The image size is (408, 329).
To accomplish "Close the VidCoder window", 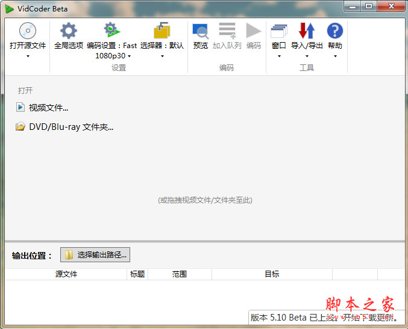I will tap(391, 7).
